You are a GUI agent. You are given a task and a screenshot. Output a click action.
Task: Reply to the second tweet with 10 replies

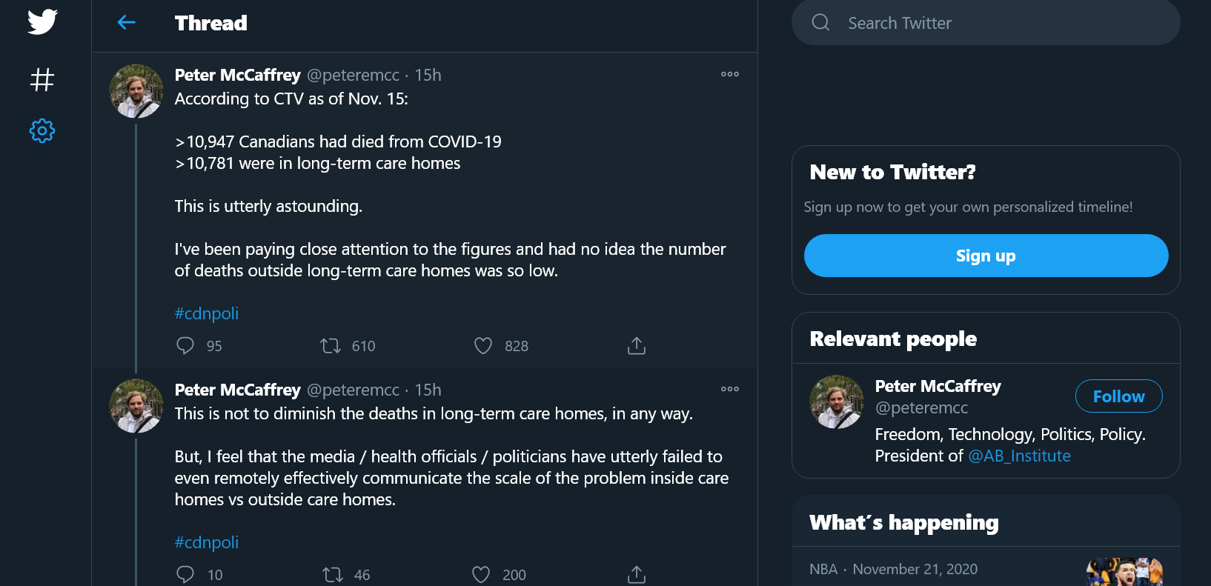pyautogui.click(x=185, y=575)
